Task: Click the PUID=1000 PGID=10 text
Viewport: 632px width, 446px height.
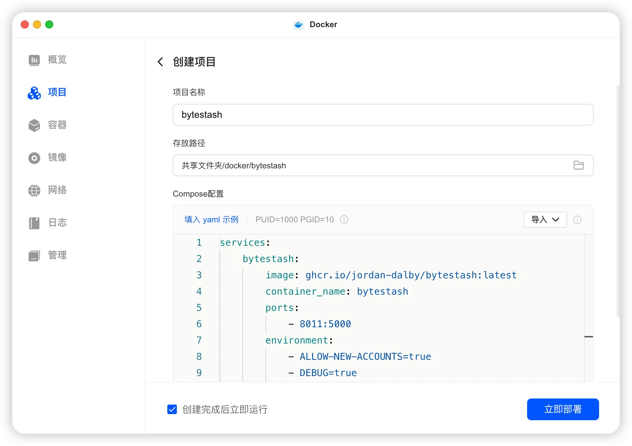Action: [295, 220]
